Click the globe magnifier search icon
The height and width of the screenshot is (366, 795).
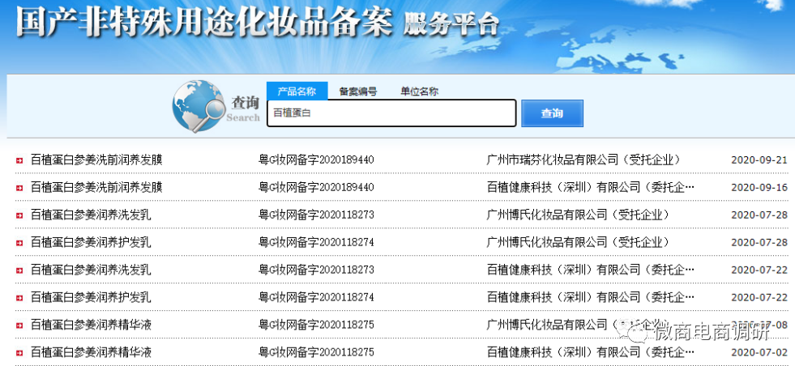199,110
